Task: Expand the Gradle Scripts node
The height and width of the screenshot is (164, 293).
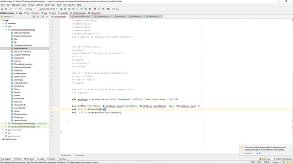Action: point(1,139)
